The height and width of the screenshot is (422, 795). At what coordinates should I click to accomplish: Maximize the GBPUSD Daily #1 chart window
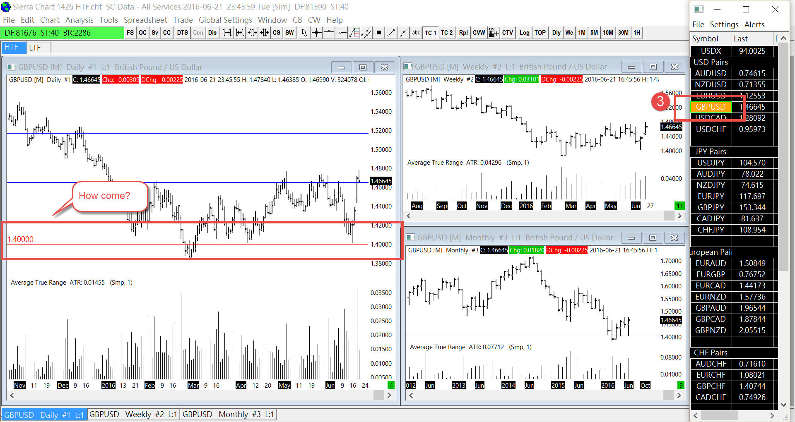pyautogui.click(x=363, y=67)
